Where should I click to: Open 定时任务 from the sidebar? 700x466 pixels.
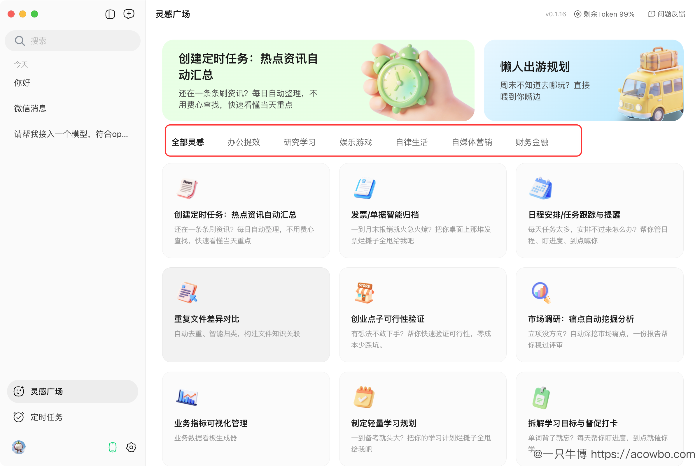(x=46, y=417)
